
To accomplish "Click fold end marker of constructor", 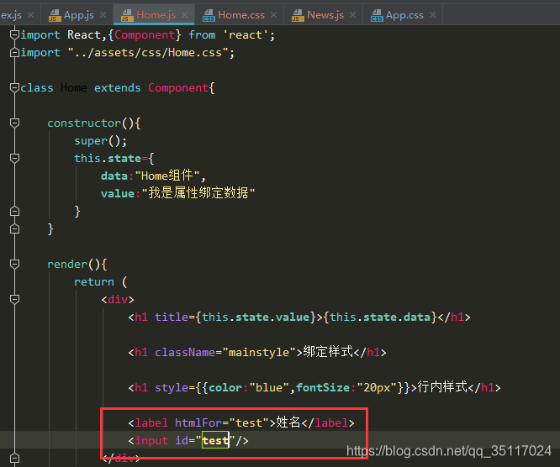I will [x=14, y=228].
